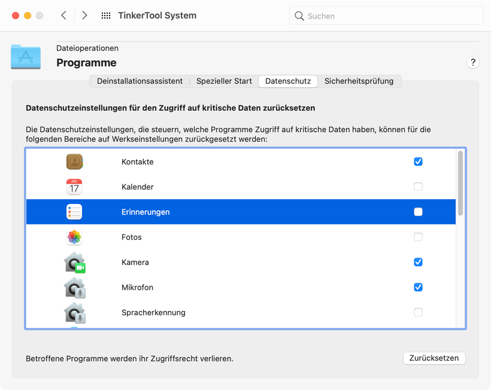Select the Kontakte row label
Image resolution: width=491 pixels, height=390 pixels.
click(x=138, y=162)
